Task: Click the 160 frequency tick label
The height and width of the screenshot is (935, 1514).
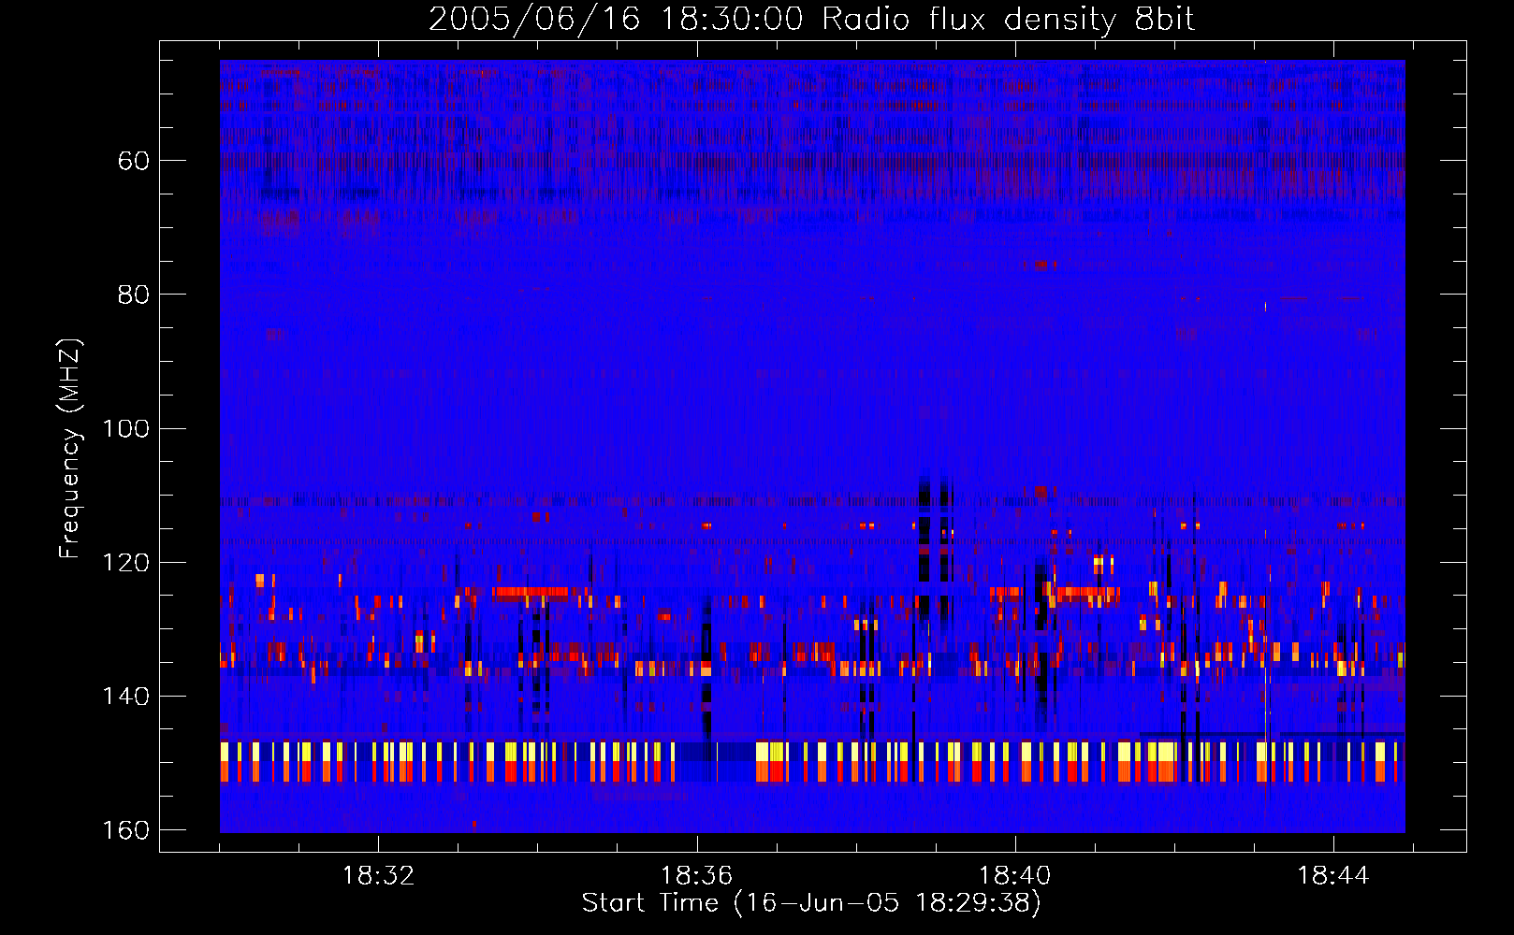Action: (x=126, y=830)
